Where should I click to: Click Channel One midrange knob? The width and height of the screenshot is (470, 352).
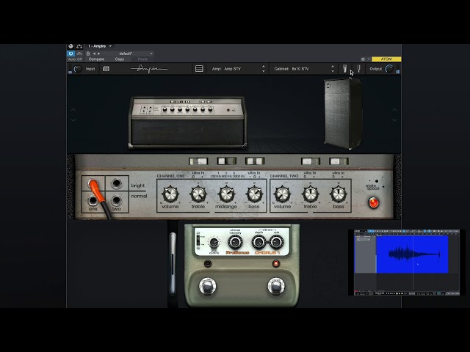click(227, 194)
